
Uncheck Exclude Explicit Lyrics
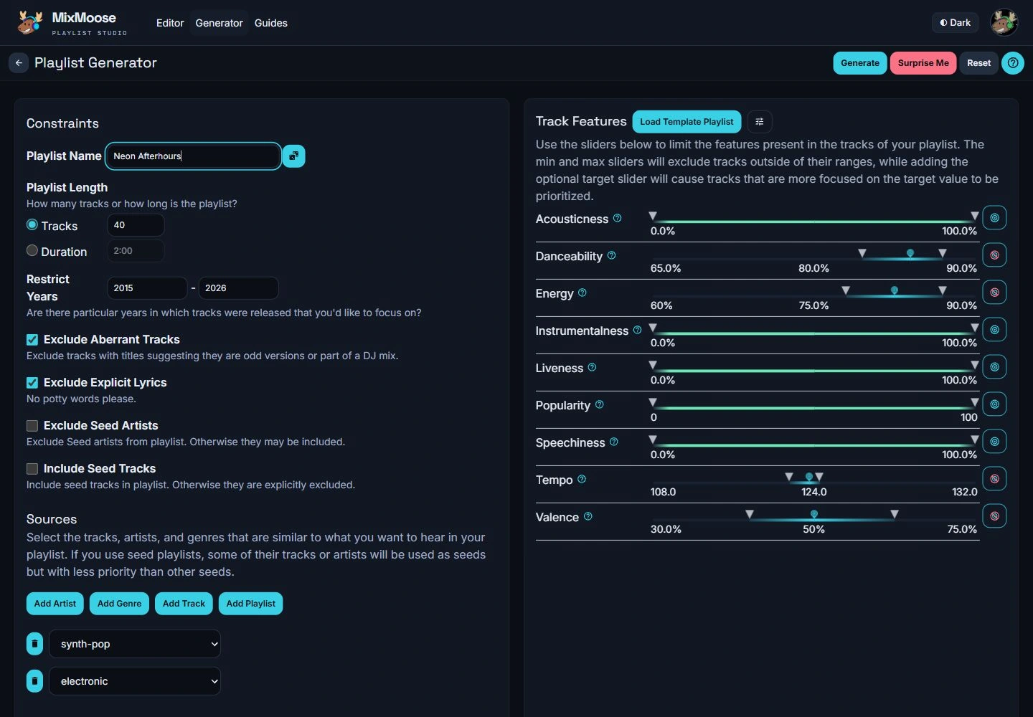[32, 383]
